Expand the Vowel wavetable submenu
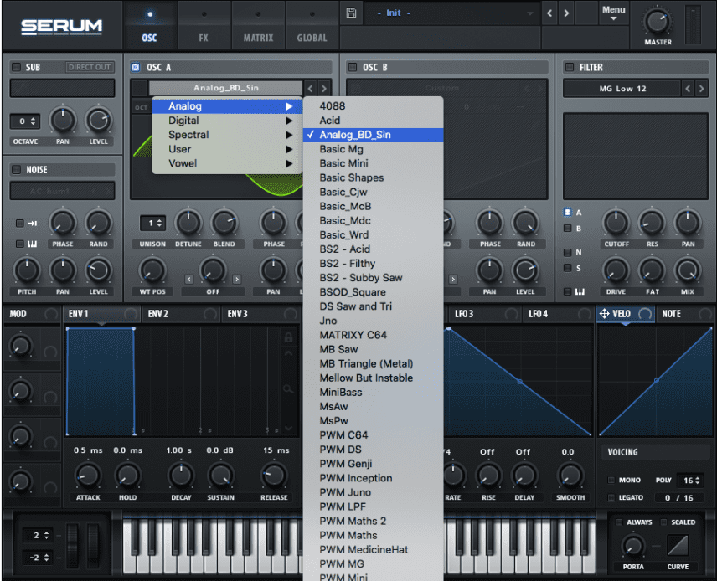The height and width of the screenshot is (581, 717). [x=227, y=163]
